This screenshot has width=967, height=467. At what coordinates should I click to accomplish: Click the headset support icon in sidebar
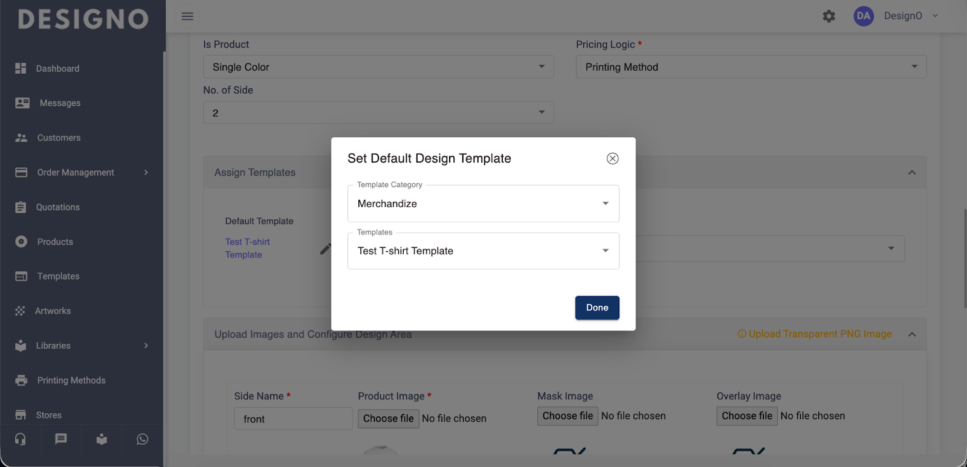(x=21, y=439)
